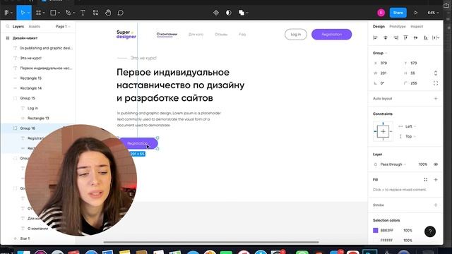Image resolution: width=452 pixels, height=254 pixels.
Task: Click the blue Share button
Action: (398, 13)
